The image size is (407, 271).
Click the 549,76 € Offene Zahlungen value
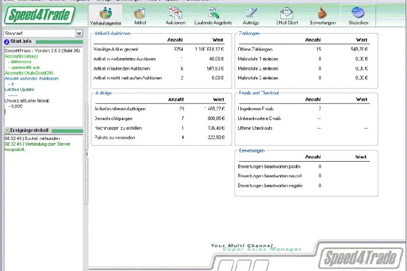359,49
